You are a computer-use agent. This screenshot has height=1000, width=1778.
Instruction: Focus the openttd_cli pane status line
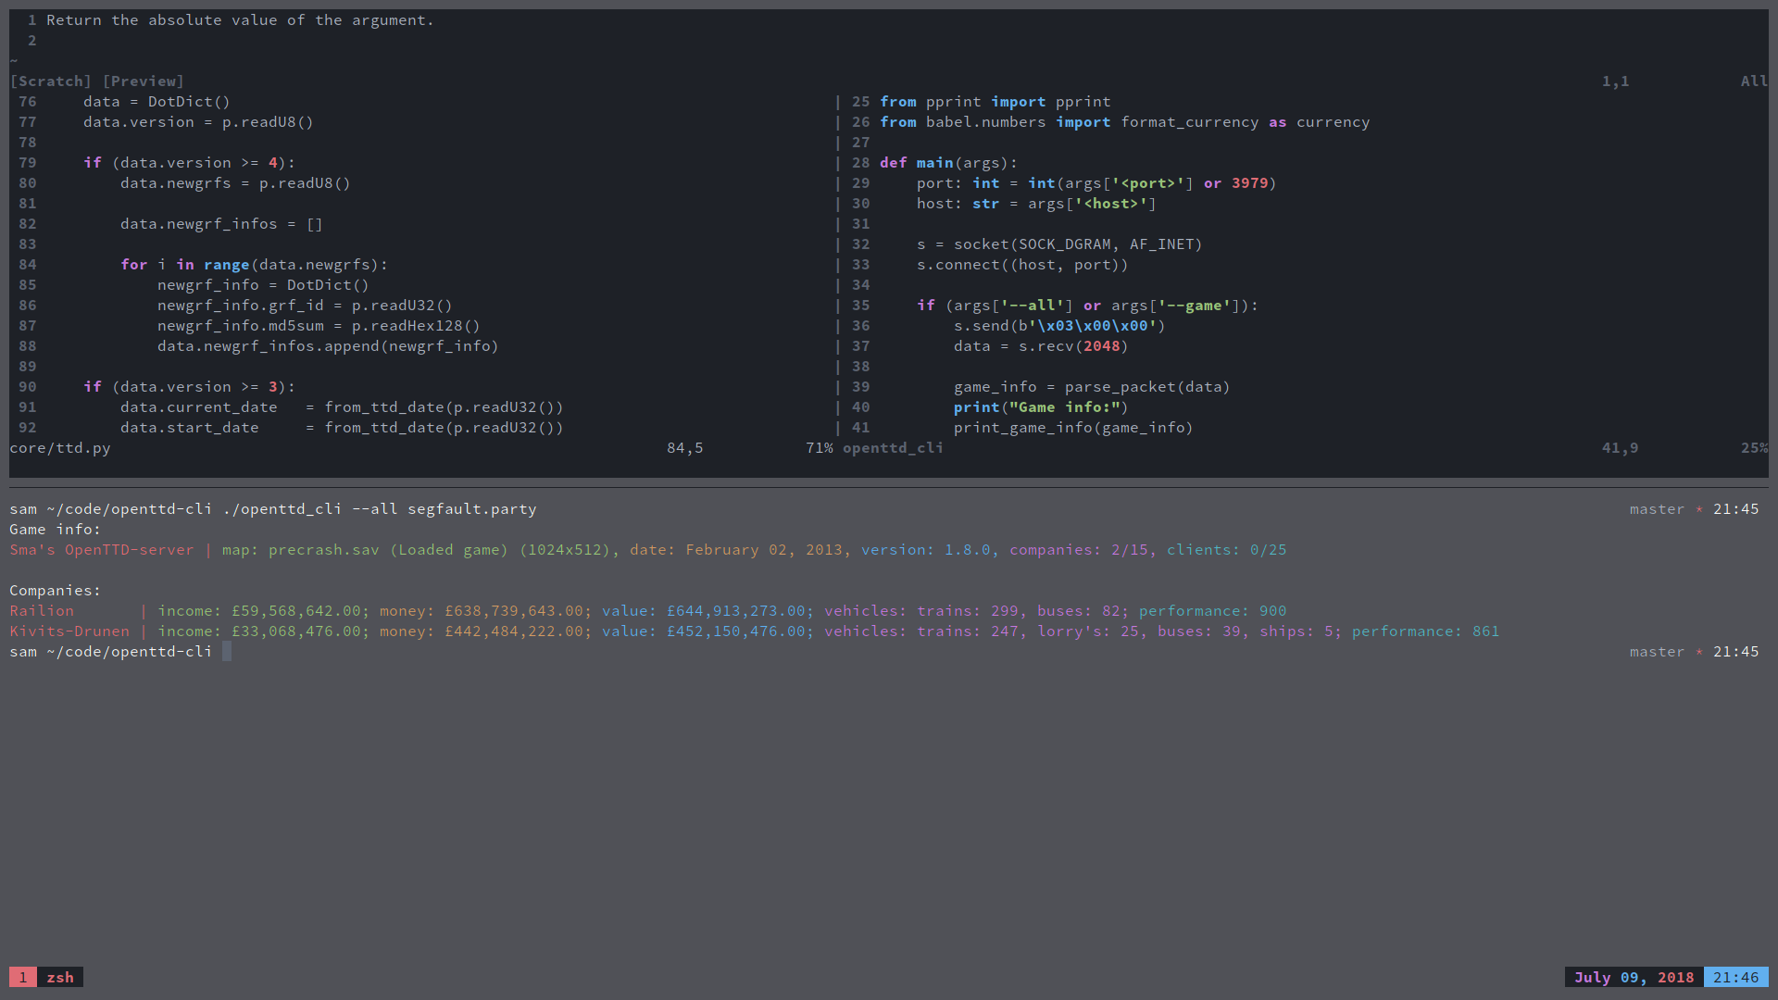[x=893, y=448]
